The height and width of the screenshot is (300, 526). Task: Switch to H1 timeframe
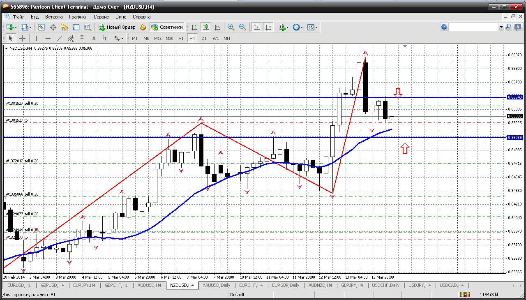click(181, 38)
